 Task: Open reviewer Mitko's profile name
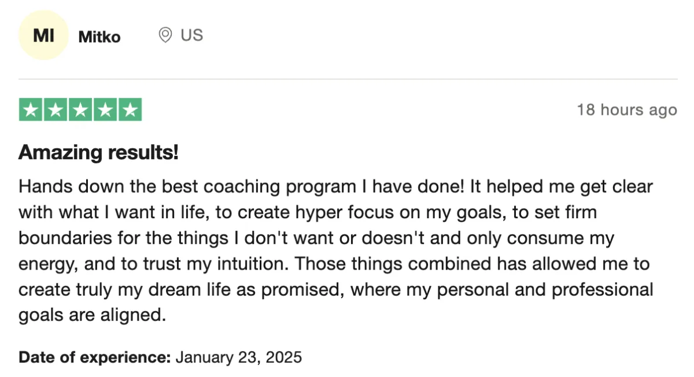click(99, 37)
